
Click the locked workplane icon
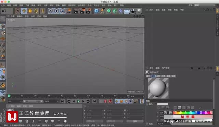coord(3,93)
